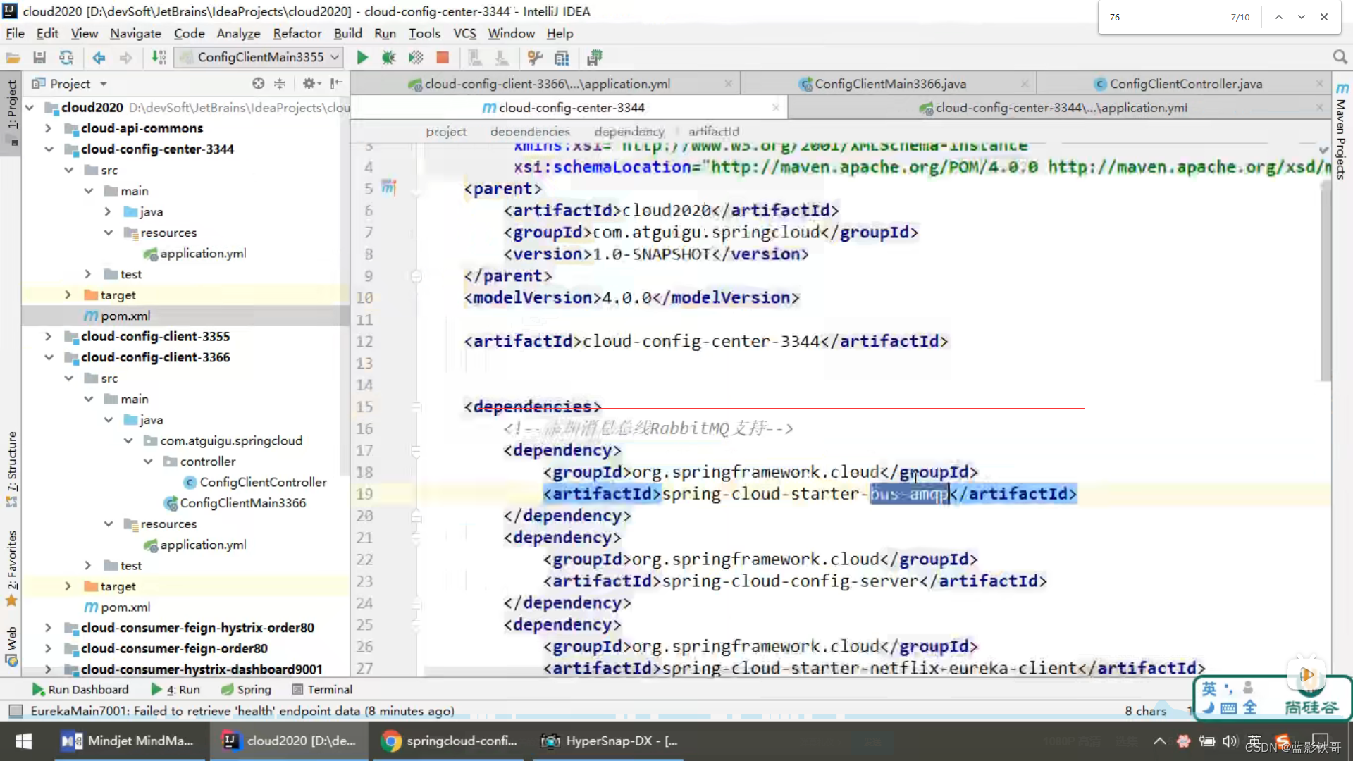Go to the previous search occurrence
The width and height of the screenshot is (1353, 761).
click(x=1278, y=17)
